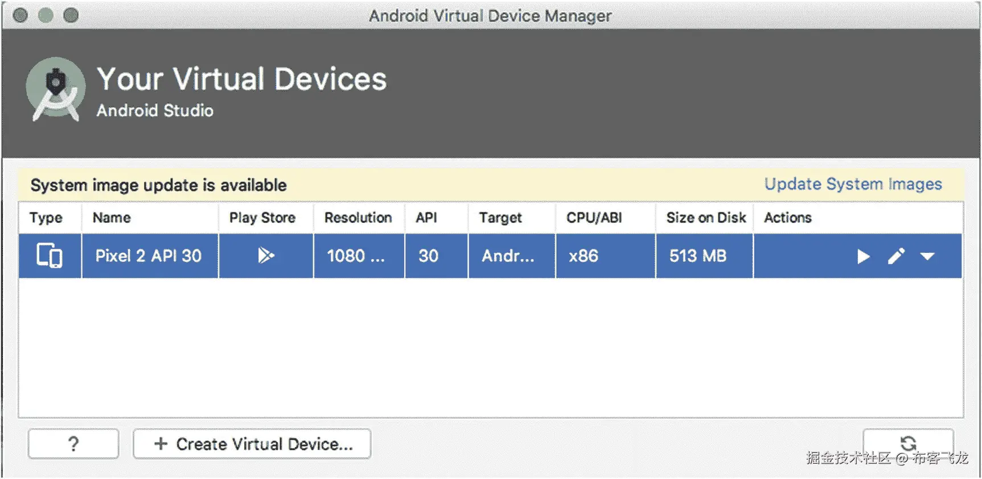
Task: Launch the Pixel 2 API 30 emulator
Action: click(x=863, y=257)
